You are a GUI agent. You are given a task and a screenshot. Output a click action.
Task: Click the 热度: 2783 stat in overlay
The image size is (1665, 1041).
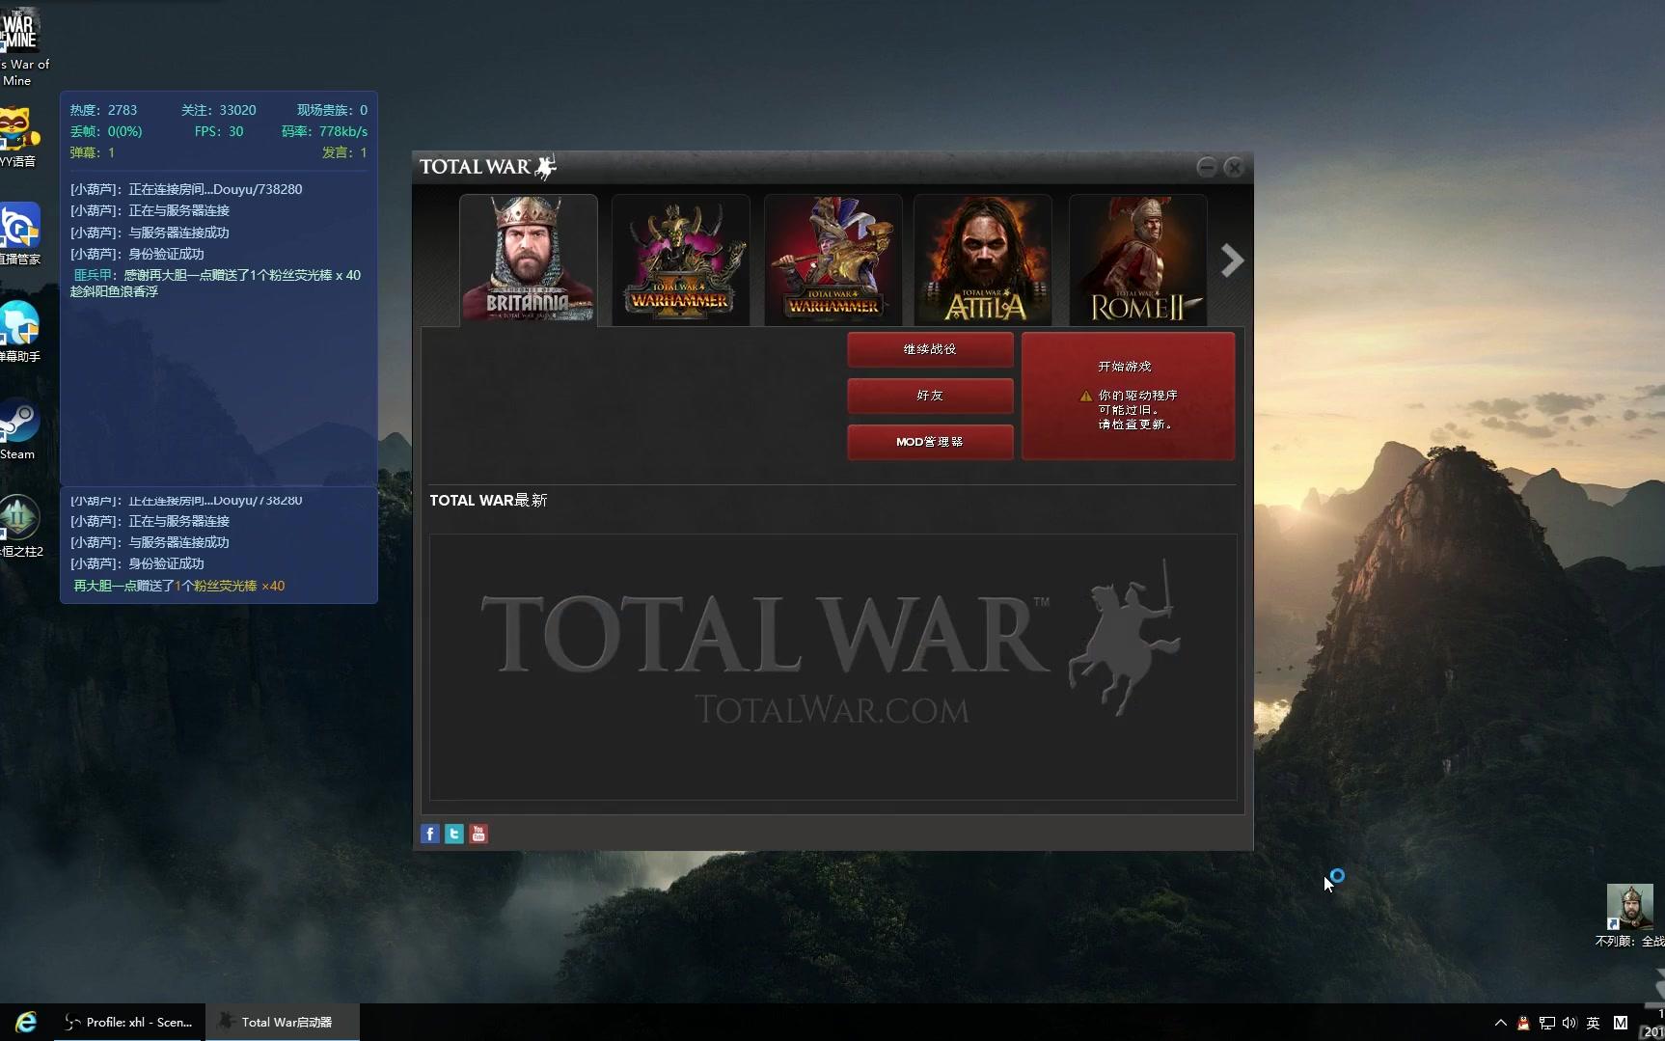tap(103, 110)
